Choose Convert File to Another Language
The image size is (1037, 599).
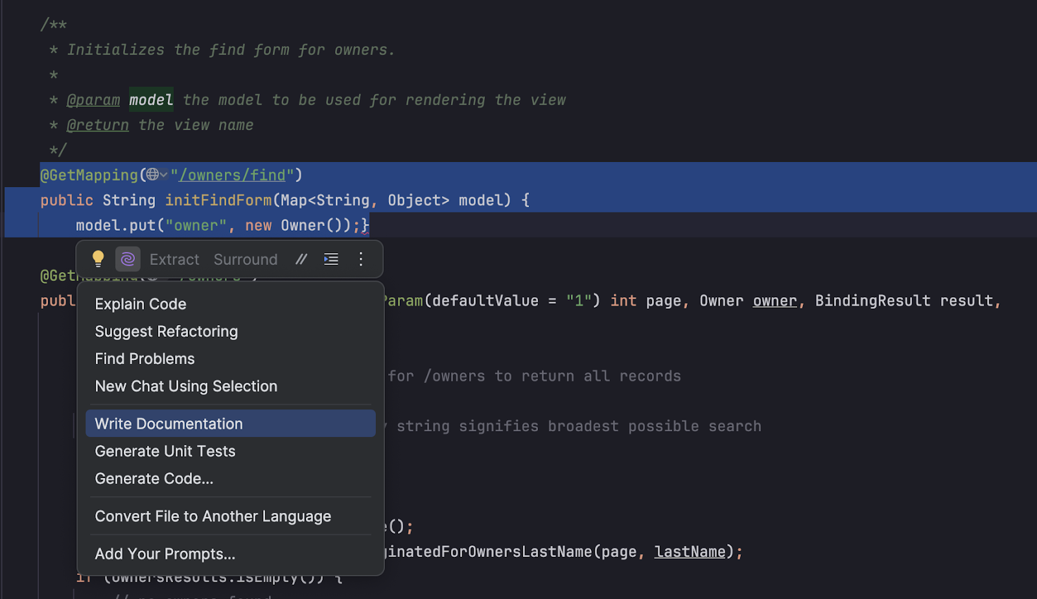coord(230,516)
